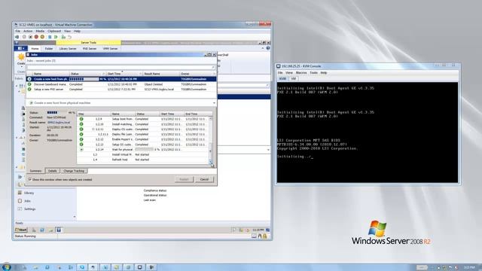Image resolution: width=482 pixels, height=271 pixels.
Task: Click the Start Time column filter arrow
Action: point(141,74)
